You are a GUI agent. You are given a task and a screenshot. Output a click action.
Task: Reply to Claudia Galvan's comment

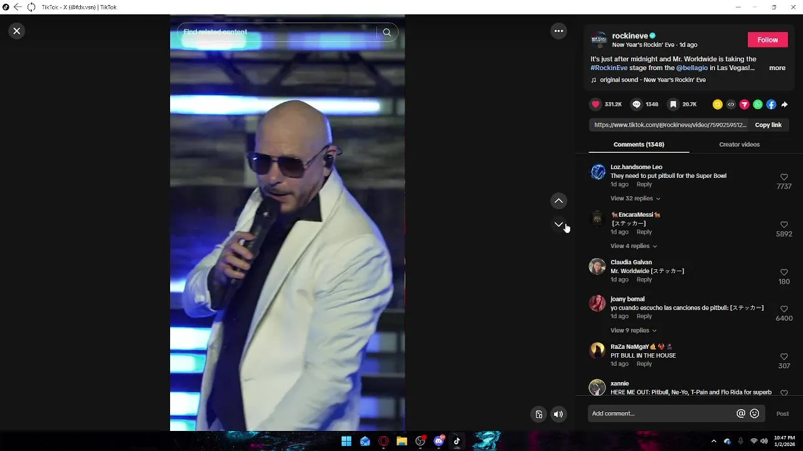(644, 280)
